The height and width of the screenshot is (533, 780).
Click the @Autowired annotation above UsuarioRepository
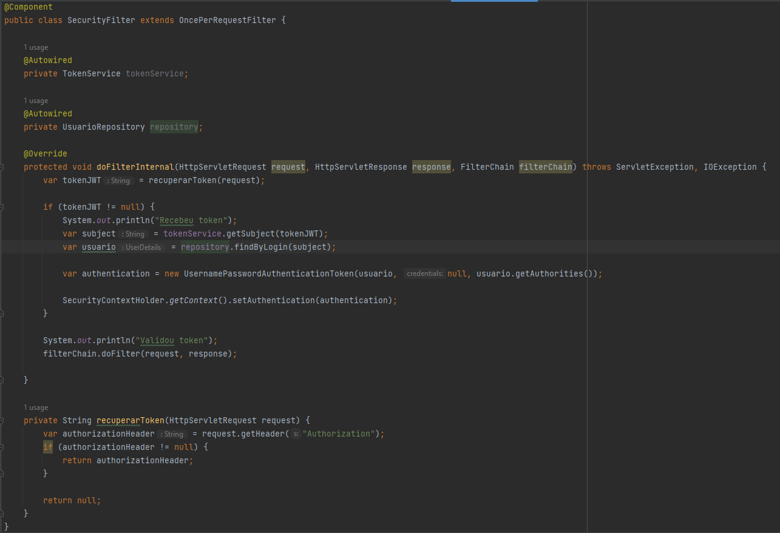(48, 113)
